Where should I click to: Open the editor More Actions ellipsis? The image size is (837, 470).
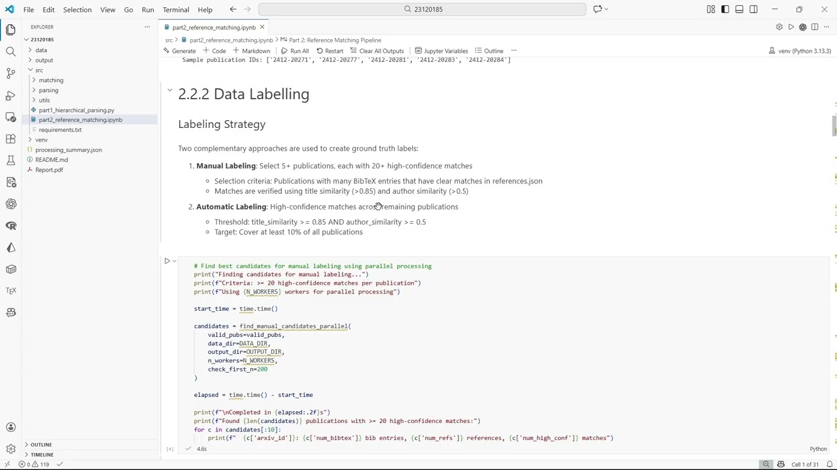point(827,27)
